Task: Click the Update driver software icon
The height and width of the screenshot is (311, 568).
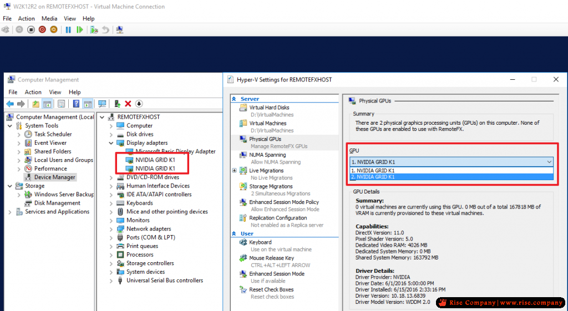Action: [x=117, y=104]
